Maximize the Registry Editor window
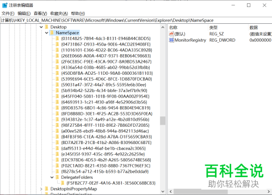 249,5
